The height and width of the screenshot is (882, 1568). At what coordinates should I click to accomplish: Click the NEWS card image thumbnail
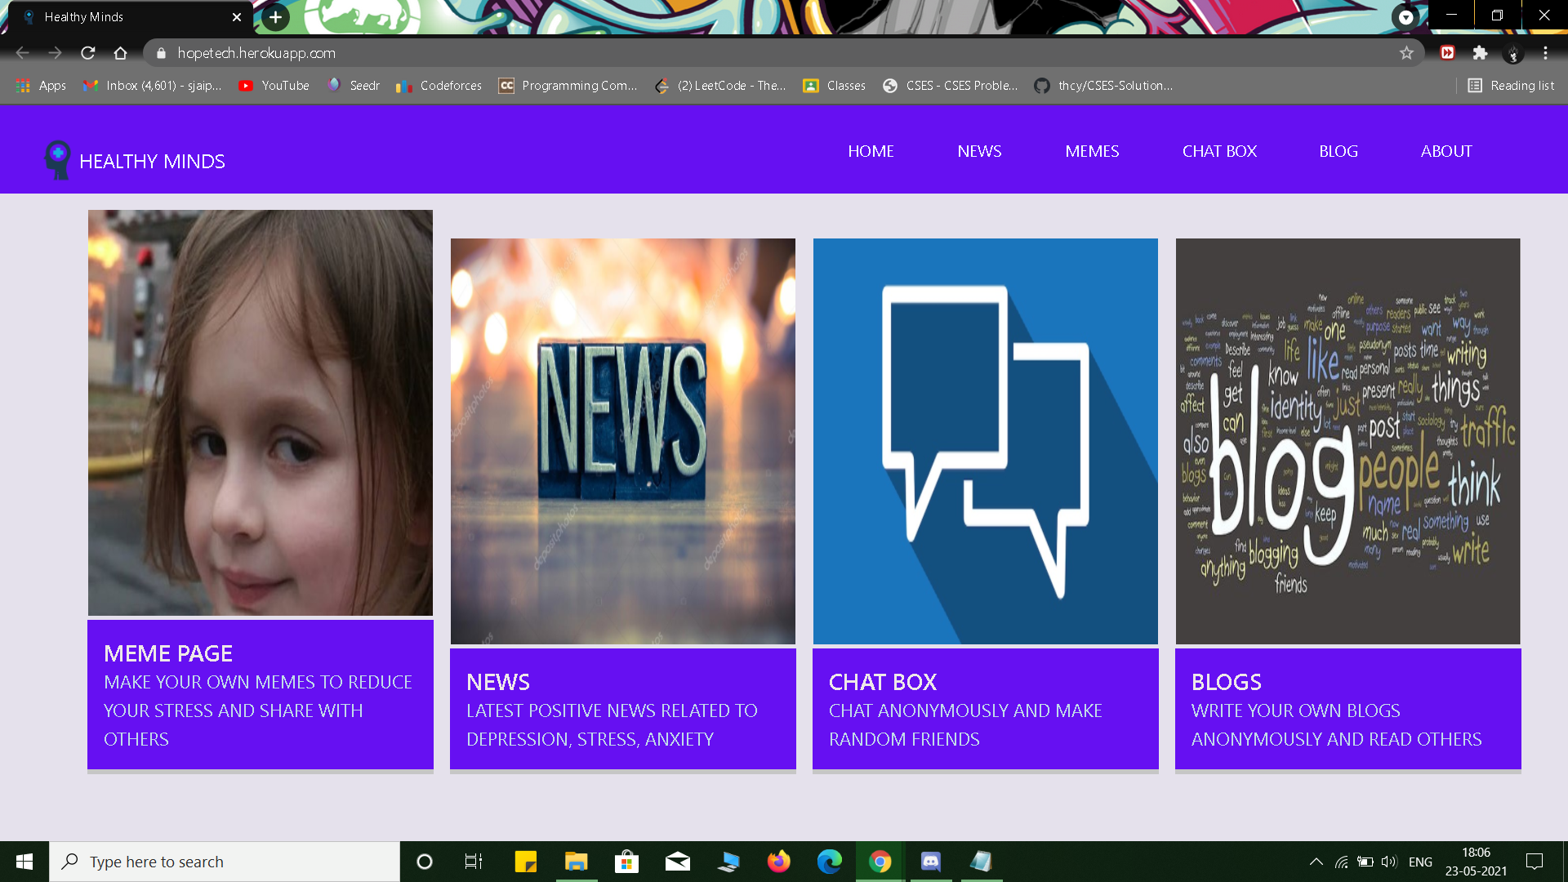pyautogui.click(x=622, y=441)
